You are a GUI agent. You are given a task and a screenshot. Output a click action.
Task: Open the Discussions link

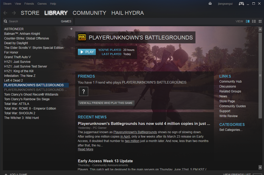click(x=227, y=86)
